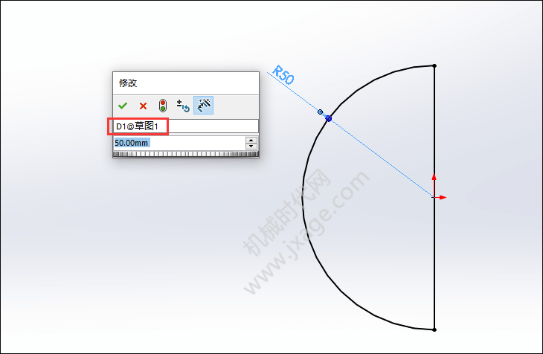This screenshot has width=543, height=354.
Task: Select the R50 dimension text
Action: 283,75
